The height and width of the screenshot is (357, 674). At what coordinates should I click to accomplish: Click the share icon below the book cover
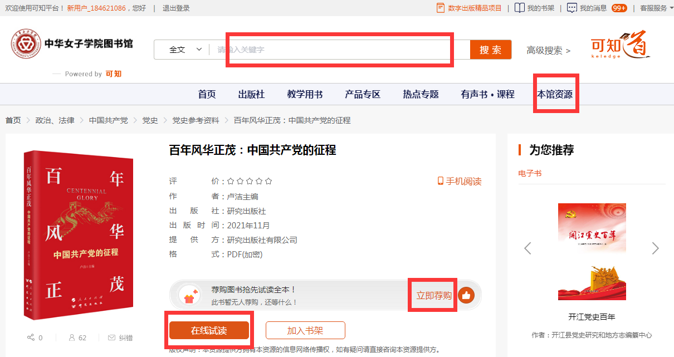point(31,338)
